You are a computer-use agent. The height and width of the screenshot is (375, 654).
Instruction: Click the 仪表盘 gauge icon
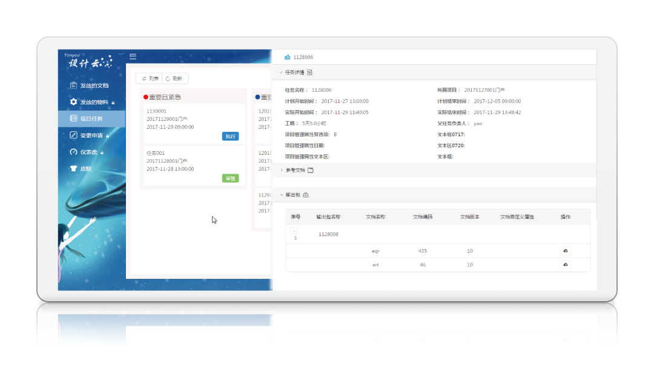point(73,152)
